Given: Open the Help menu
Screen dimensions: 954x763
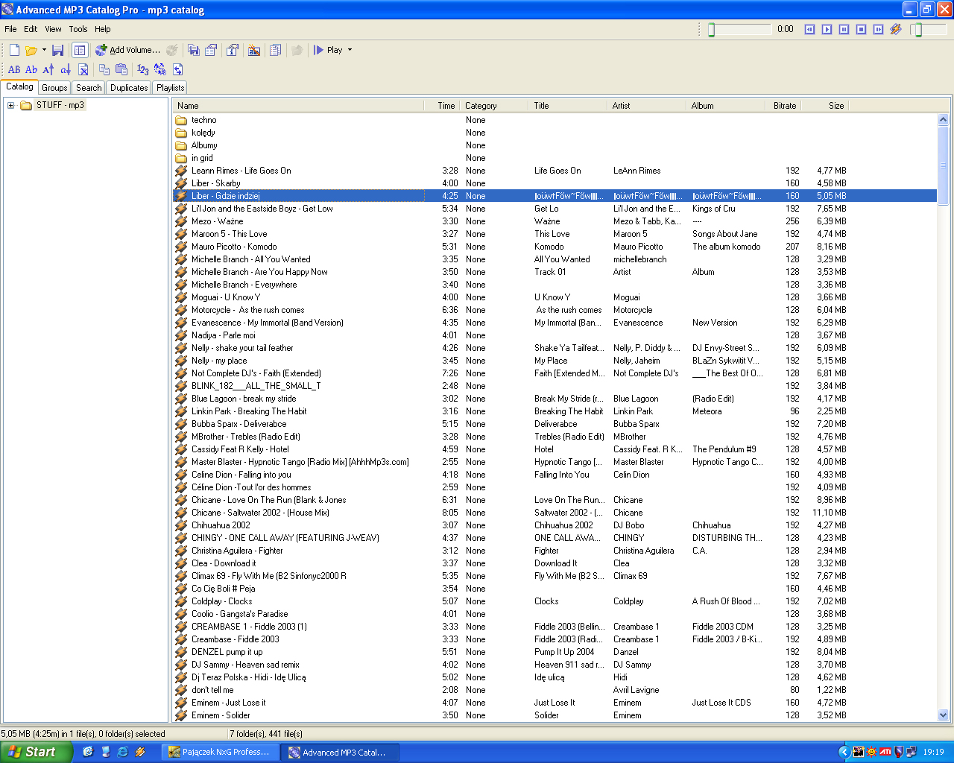Looking at the screenshot, I should pyautogui.click(x=103, y=29).
